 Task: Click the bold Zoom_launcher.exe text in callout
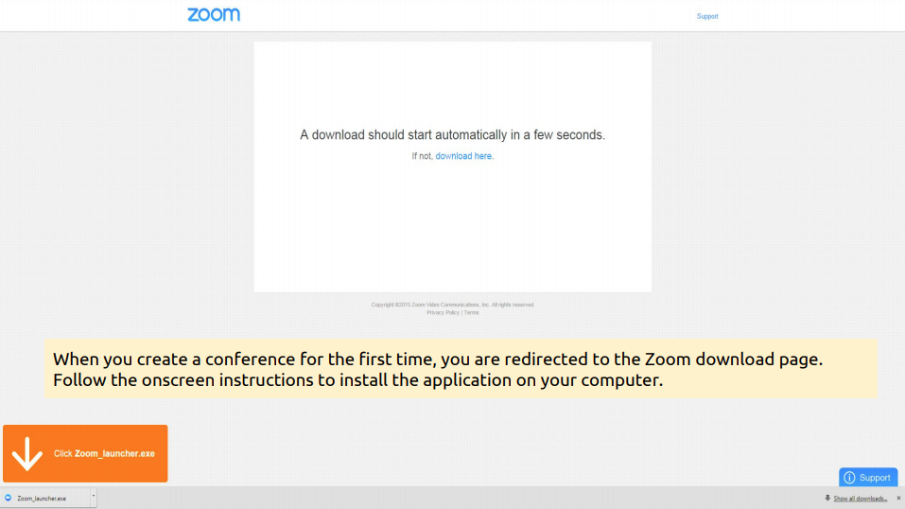coord(114,453)
